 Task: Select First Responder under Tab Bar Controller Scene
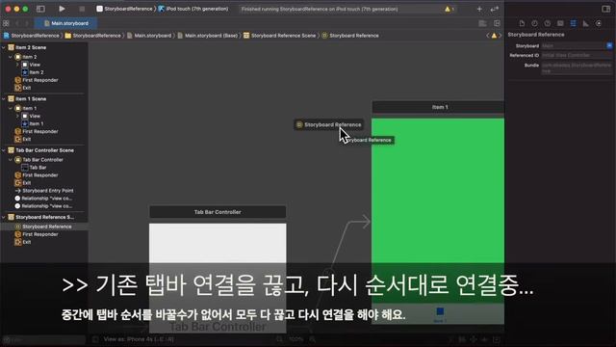tap(37, 175)
